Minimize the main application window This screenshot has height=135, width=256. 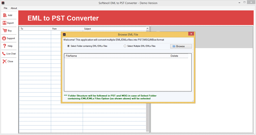(239, 3)
